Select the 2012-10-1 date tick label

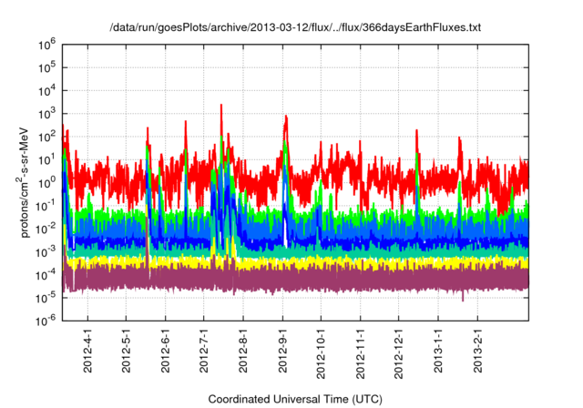(x=321, y=352)
